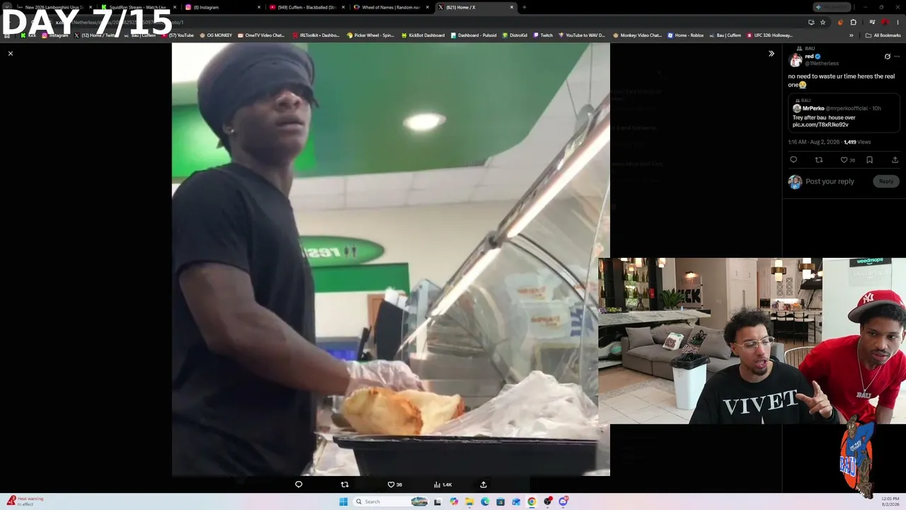This screenshot has width=906, height=510.
Task: Switch tabs to Cuffem via its YouTube icon
Action: coord(273,7)
